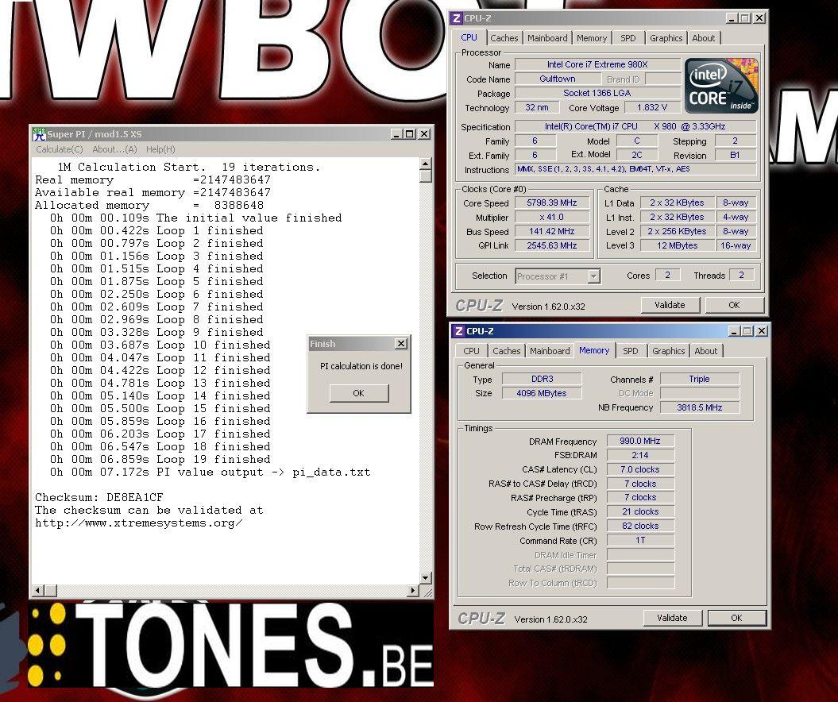
Task: Open Graphics tab in the CPU-Z Memory window
Action: 668,351
